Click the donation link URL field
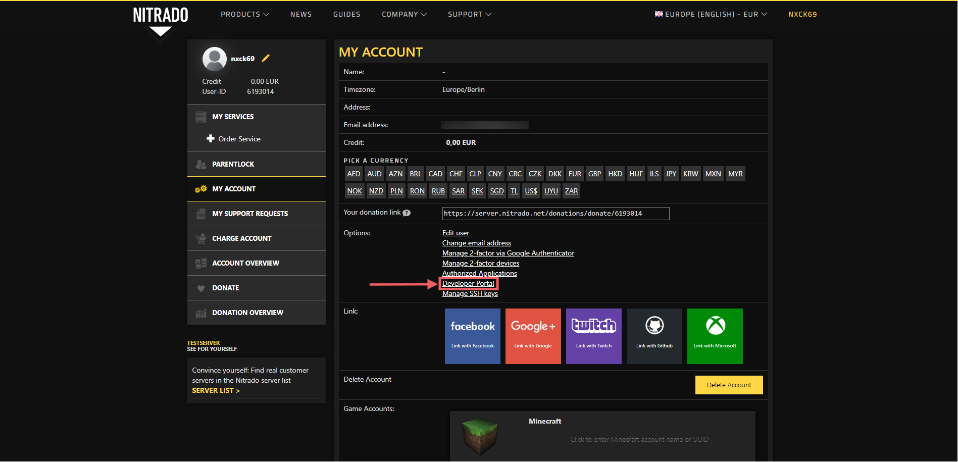Image resolution: width=958 pixels, height=462 pixels. click(556, 214)
